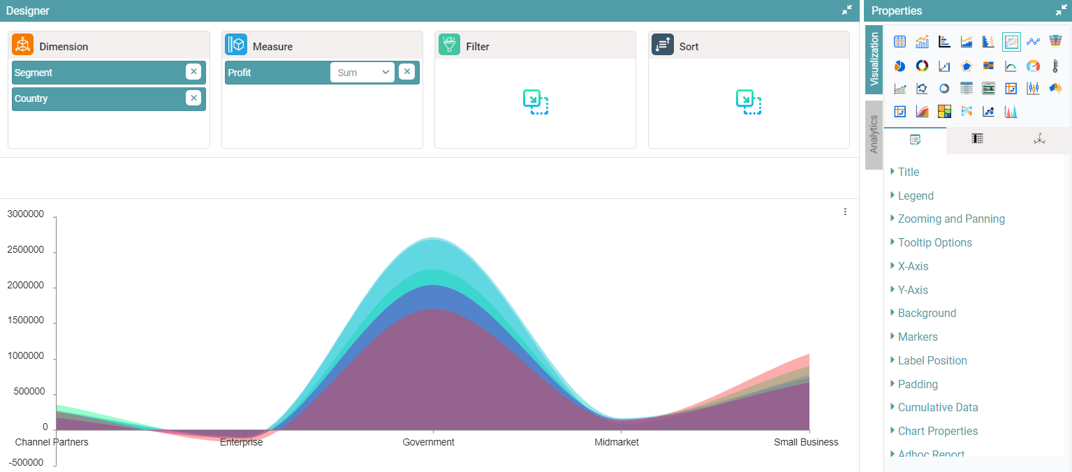Choose the donut chart visualization icon
The width and height of the screenshot is (1072, 472).
pos(922,66)
